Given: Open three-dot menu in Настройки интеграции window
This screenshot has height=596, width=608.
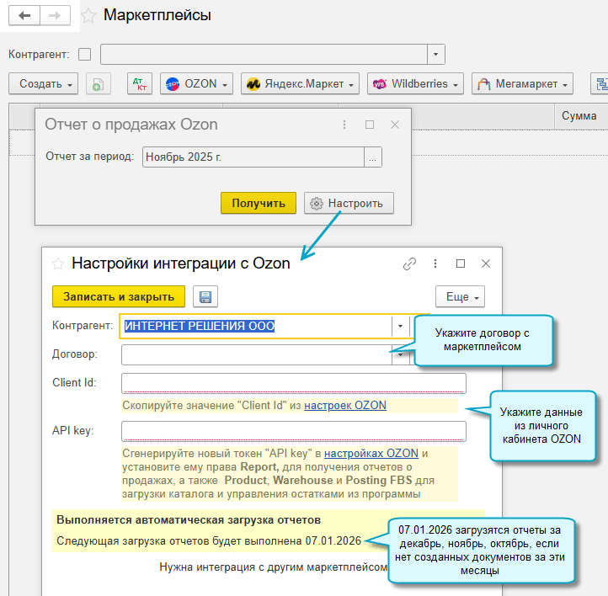Looking at the screenshot, I should point(435,263).
